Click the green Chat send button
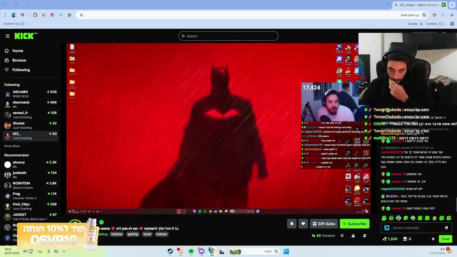 (x=445, y=239)
